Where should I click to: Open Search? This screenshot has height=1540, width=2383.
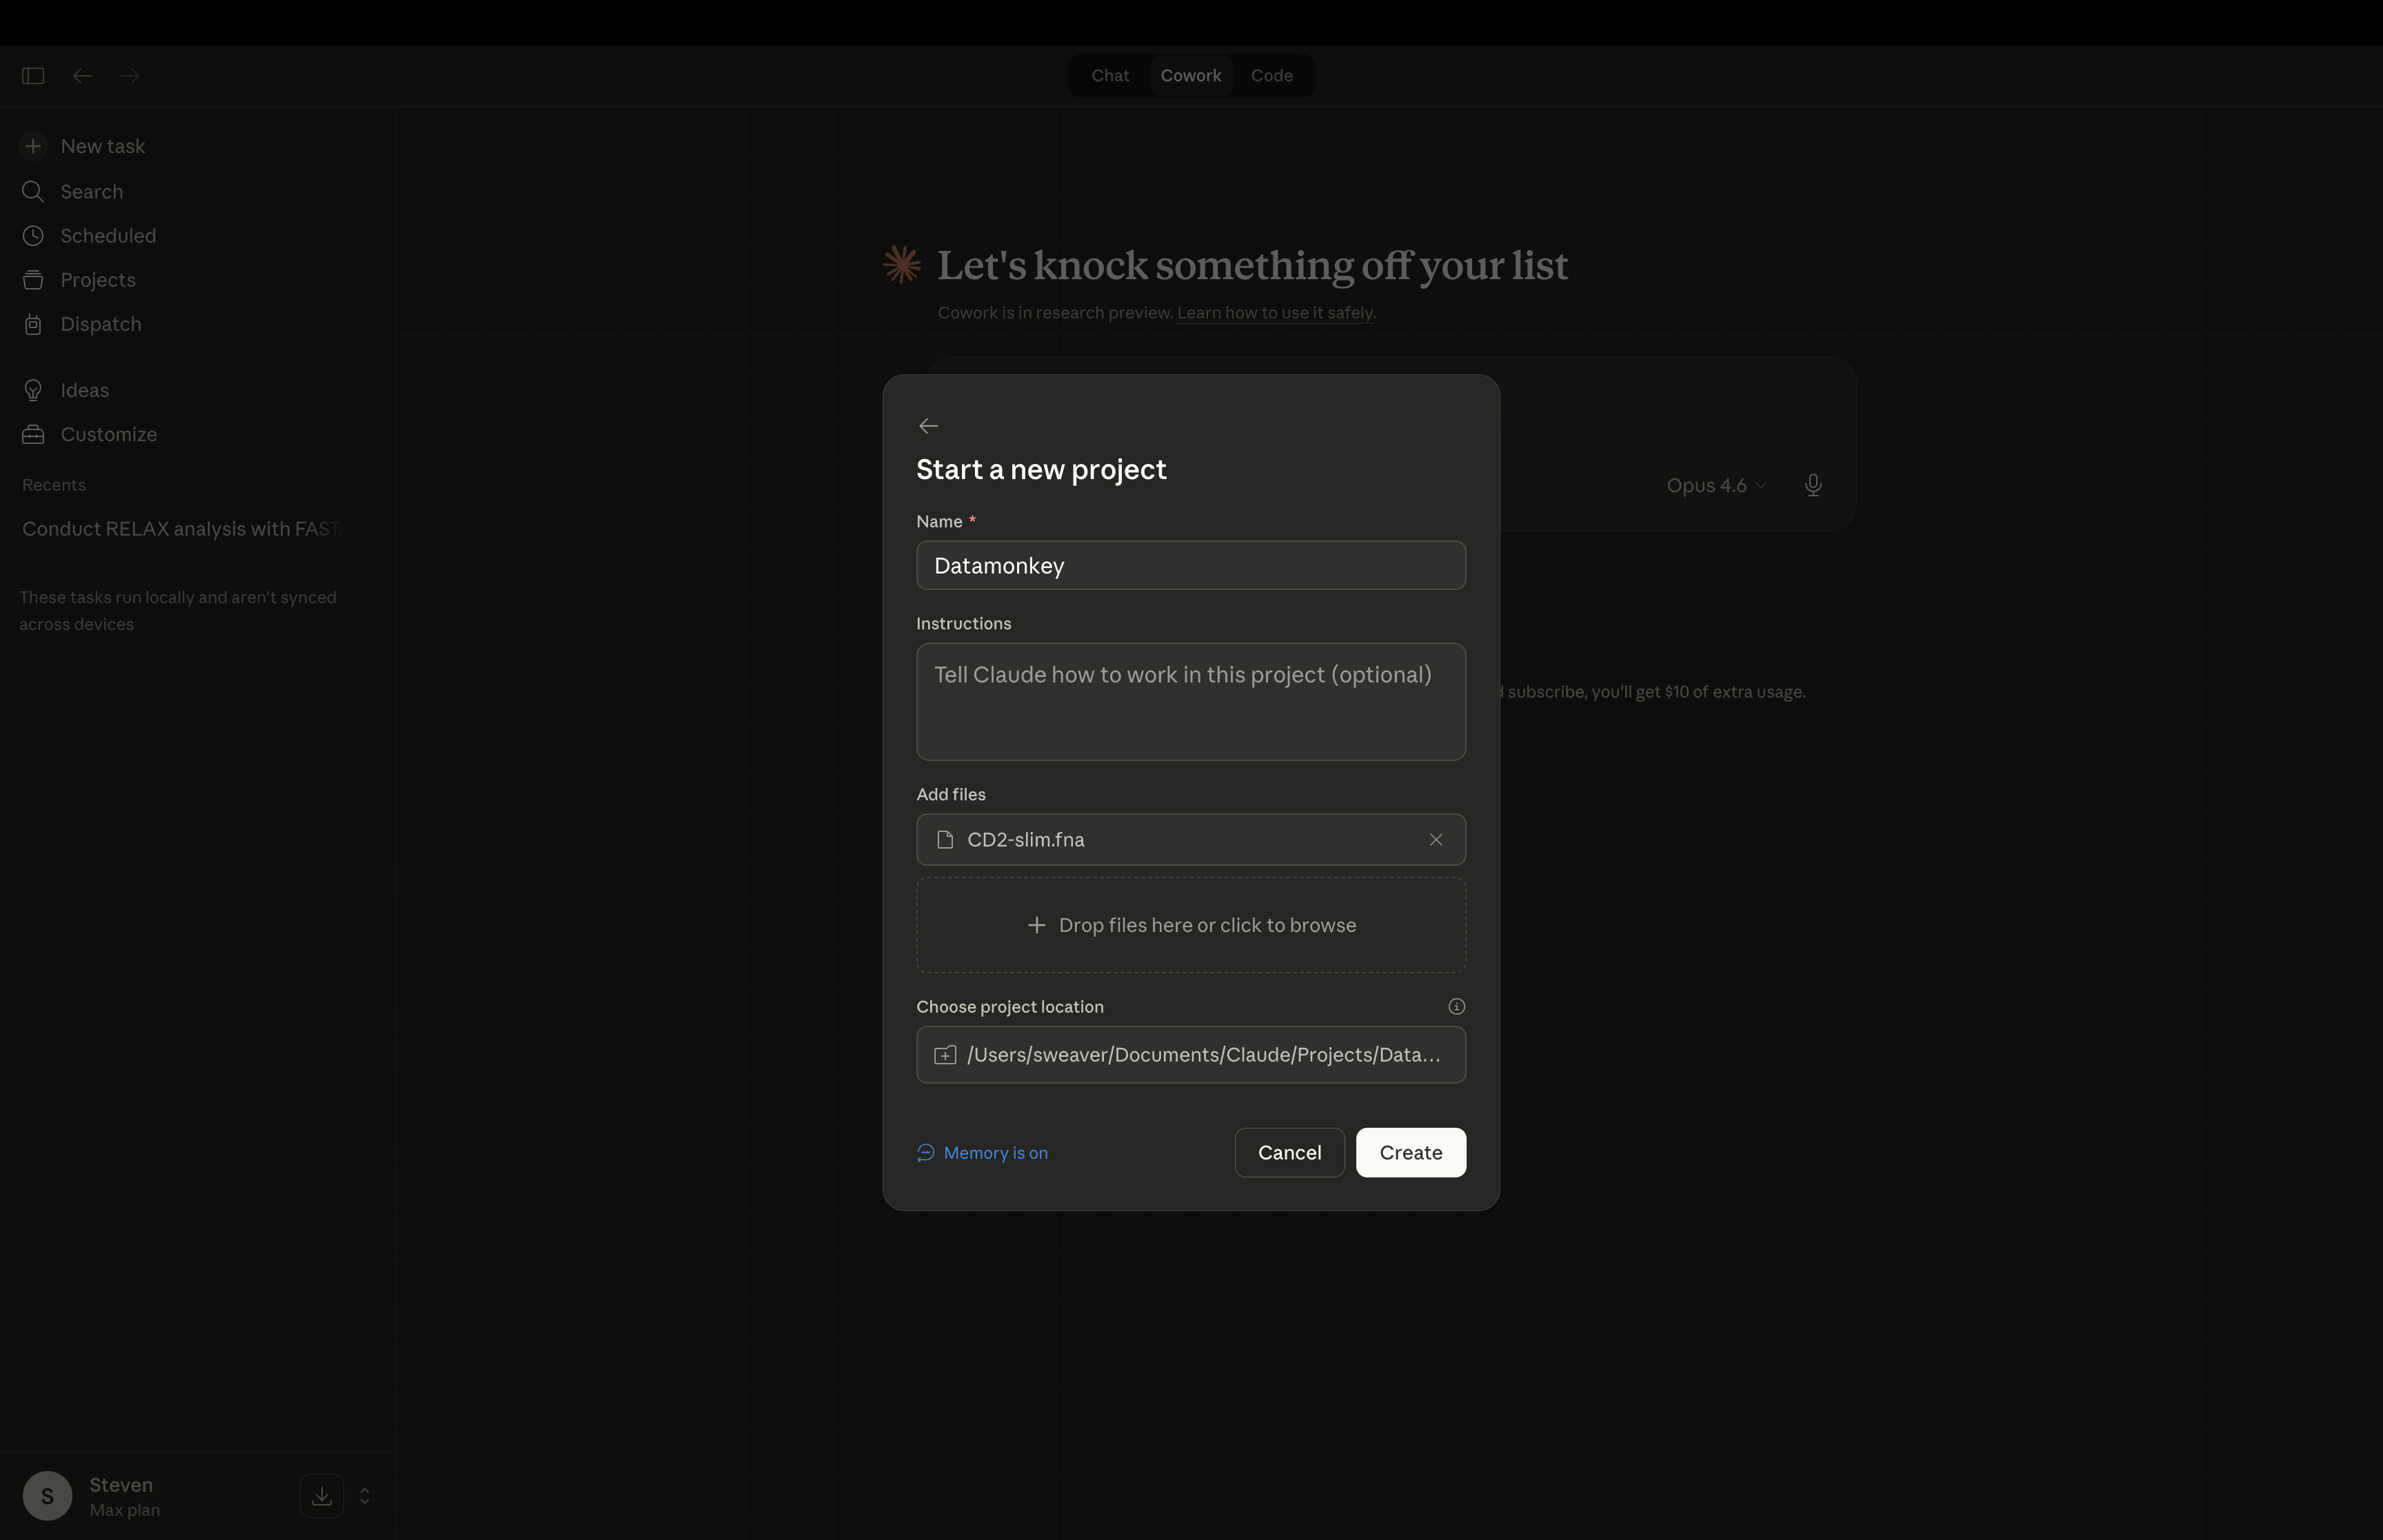(91, 191)
